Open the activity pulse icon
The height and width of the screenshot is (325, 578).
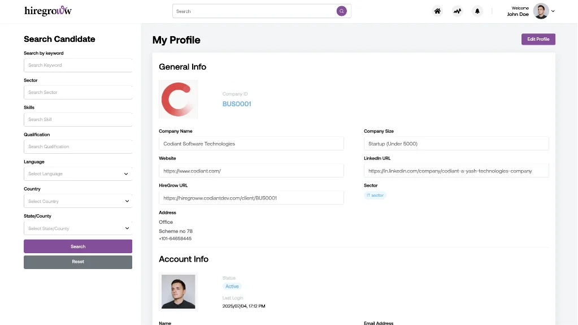pyautogui.click(x=457, y=11)
